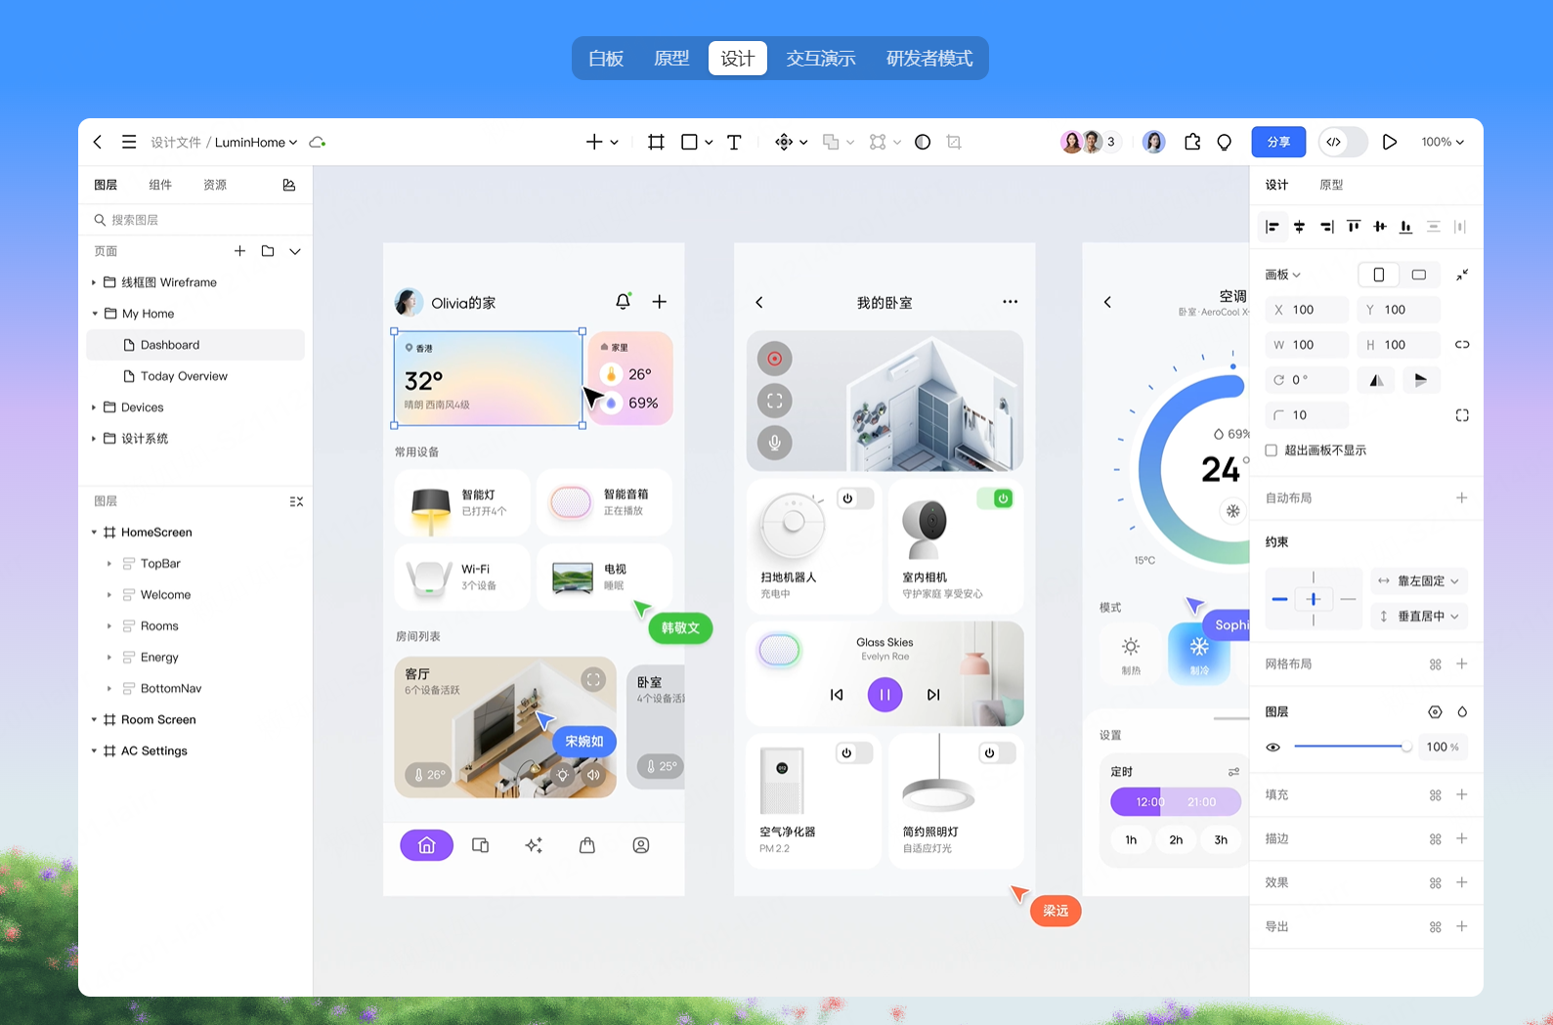Expand the TopBar layer
This screenshot has width=1553, height=1025.
(x=109, y=564)
